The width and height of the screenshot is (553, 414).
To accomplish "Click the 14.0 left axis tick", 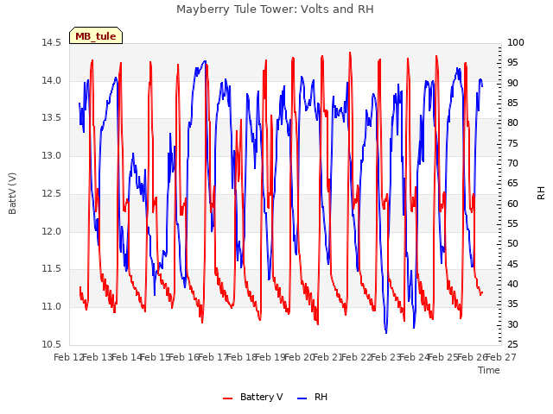I will coord(52,80).
